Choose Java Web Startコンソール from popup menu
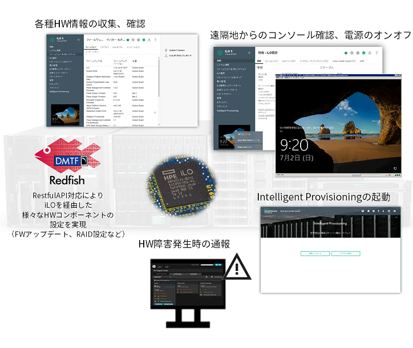The width and height of the screenshot is (413, 348). pyautogui.click(x=248, y=140)
